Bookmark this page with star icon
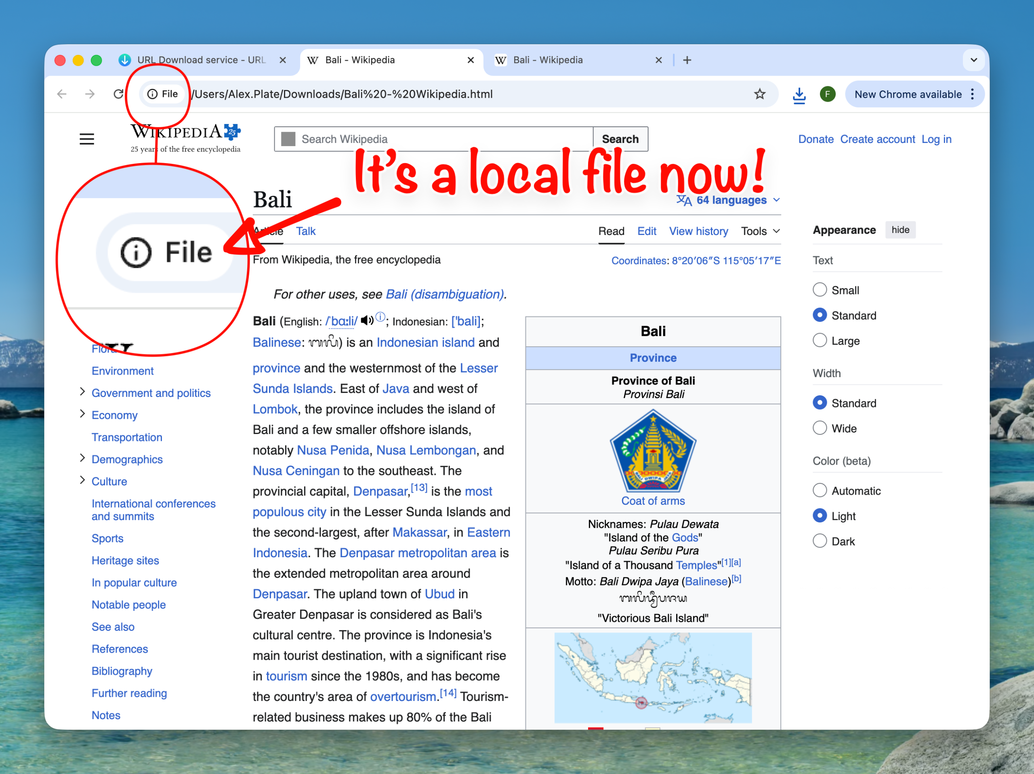 760,94
